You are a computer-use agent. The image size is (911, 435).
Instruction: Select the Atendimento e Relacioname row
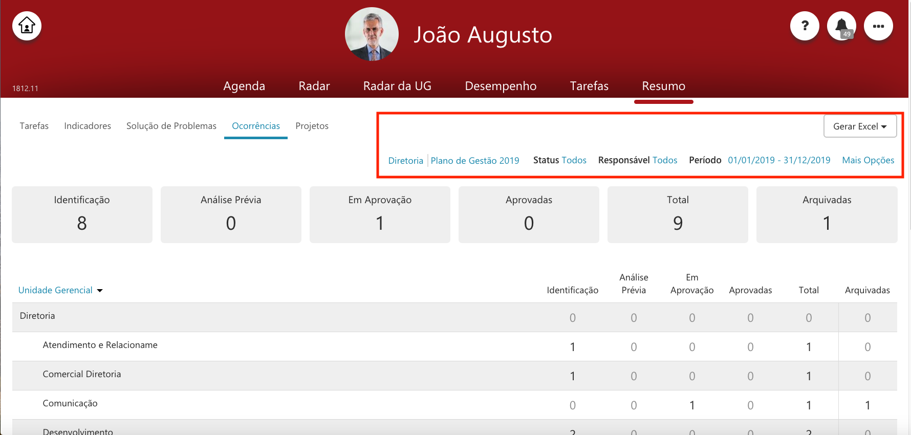(x=454, y=346)
